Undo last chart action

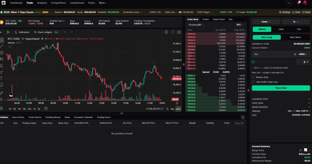point(65,32)
